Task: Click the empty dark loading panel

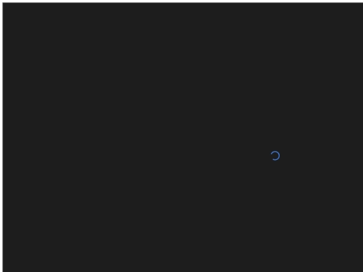Action: click(x=183, y=138)
